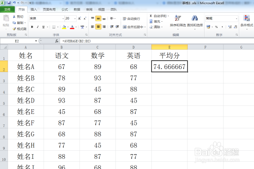Switch to the Formulas (公式) tab
The image size is (254, 169).
[64, 10]
